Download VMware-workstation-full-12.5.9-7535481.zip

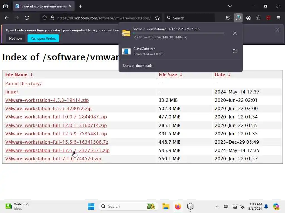(x=56, y=134)
